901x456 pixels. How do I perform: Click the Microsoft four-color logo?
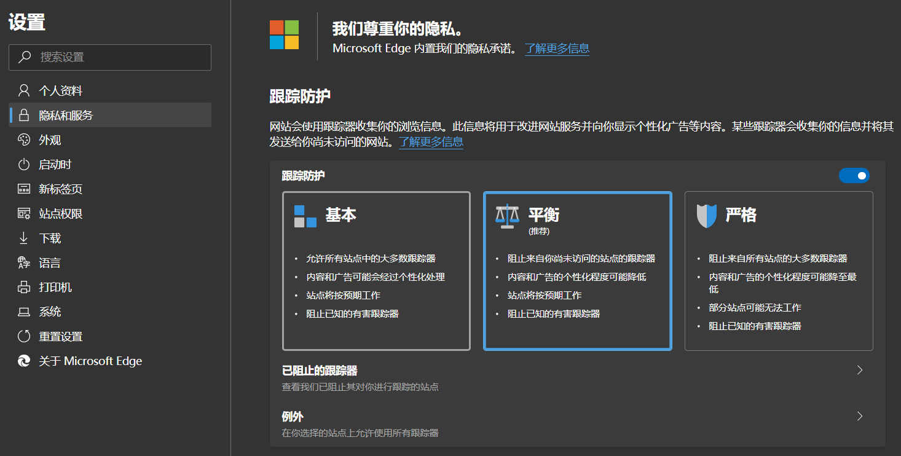pos(284,35)
